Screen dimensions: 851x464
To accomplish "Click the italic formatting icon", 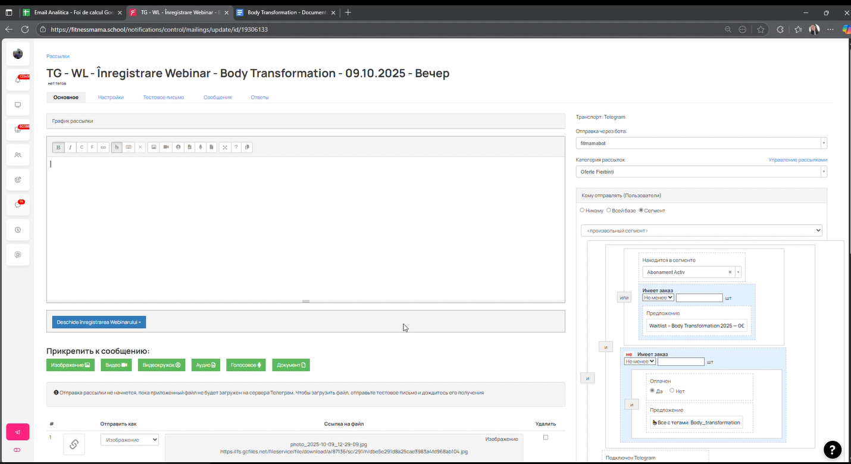I will point(70,147).
